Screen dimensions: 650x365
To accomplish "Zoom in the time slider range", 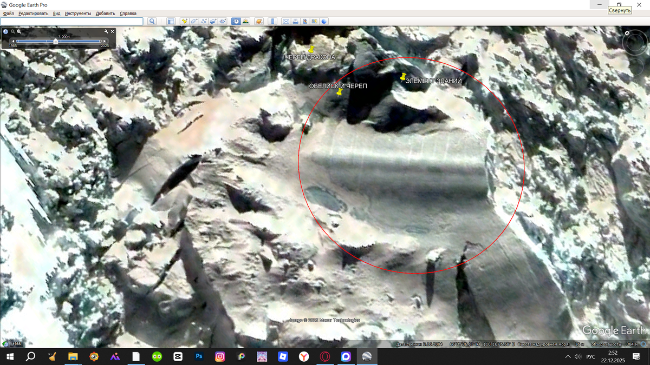I will (19, 31).
